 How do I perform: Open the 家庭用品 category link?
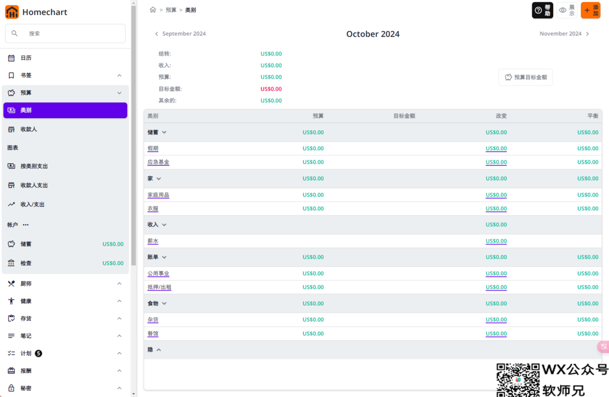(x=158, y=195)
